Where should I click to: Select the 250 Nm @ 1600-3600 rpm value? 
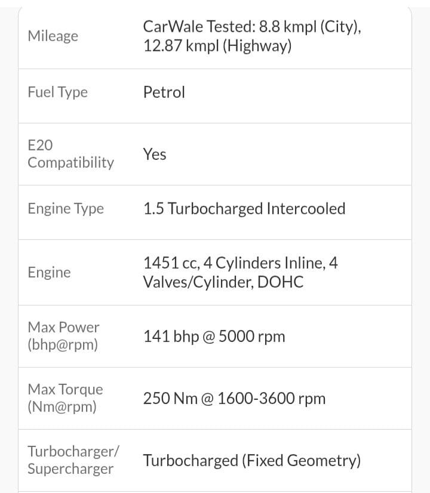[x=234, y=398]
